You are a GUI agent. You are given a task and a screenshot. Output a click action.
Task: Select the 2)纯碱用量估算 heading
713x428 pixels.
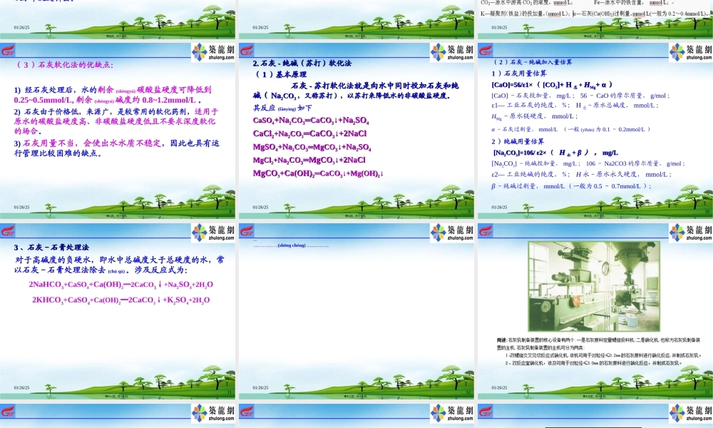(x=519, y=141)
